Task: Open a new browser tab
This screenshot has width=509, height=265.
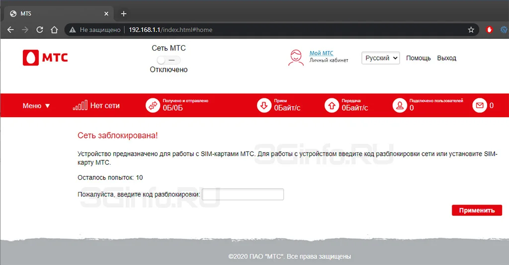Action: click(x=124, y=13)
